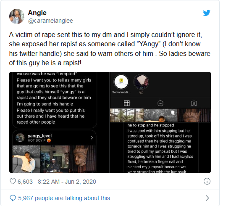Open Angie's profile avatar
This screenshot has width=231, height=206.
point(17,16)
